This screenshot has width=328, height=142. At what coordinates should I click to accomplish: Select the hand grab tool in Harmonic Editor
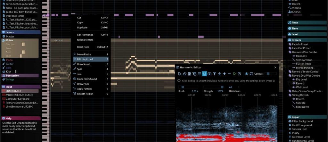coord(194,74)
